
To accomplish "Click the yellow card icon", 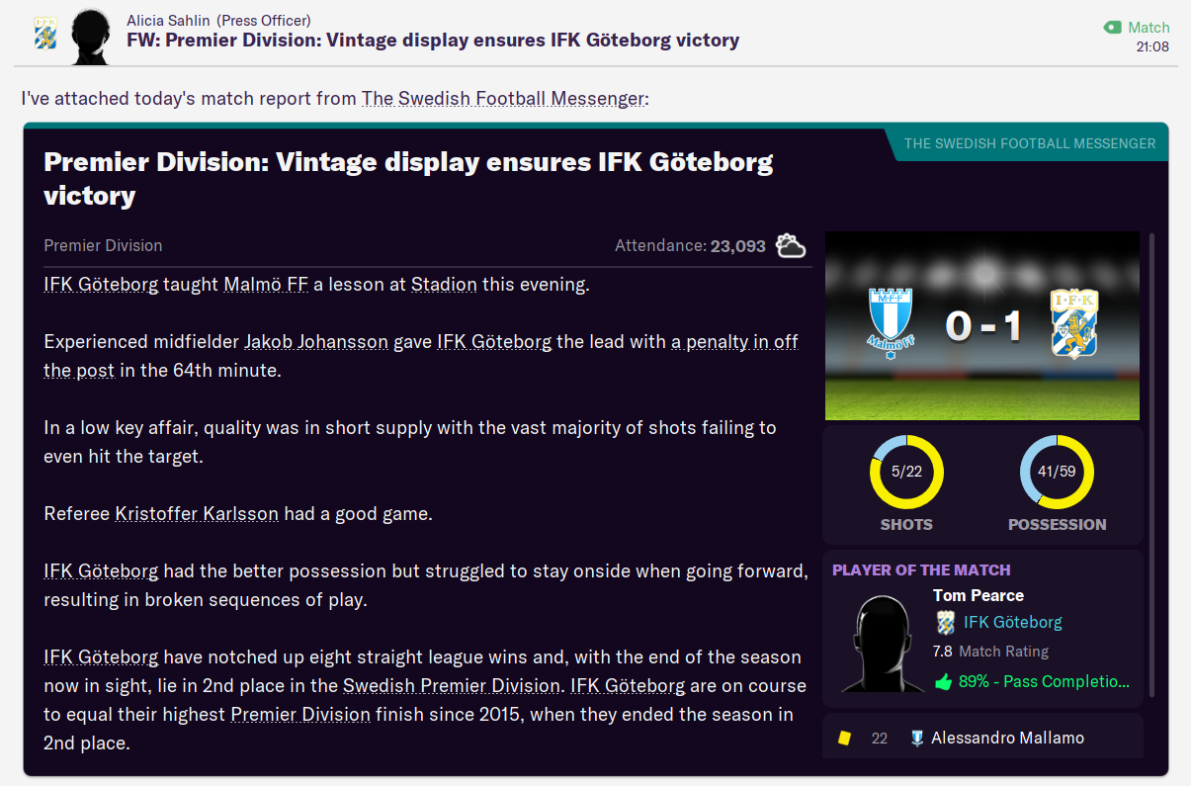I will 844,738.
